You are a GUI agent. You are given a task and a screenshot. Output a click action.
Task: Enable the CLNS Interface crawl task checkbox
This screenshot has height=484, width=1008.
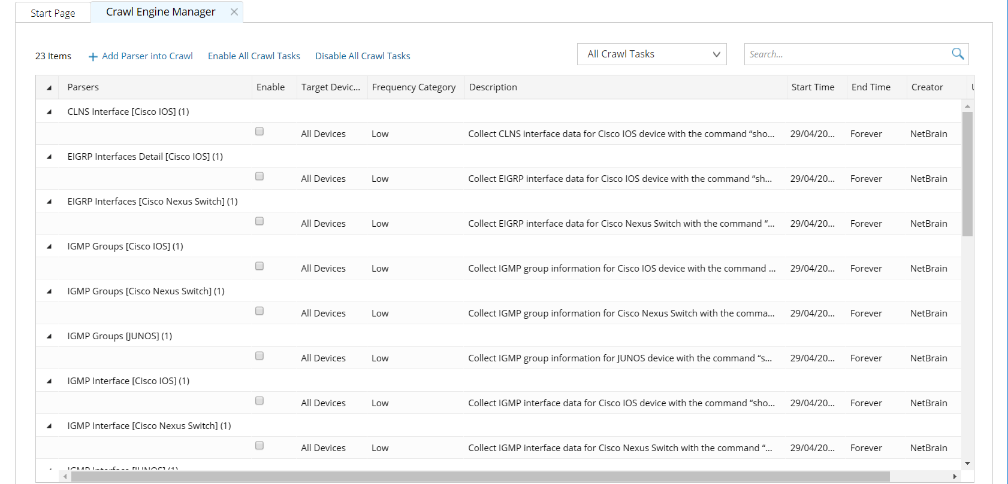point(259,132)
